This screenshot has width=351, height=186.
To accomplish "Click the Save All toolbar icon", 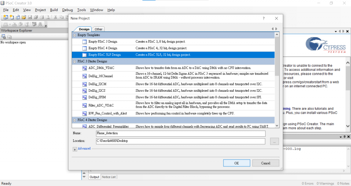I will (x=36, y=17).
